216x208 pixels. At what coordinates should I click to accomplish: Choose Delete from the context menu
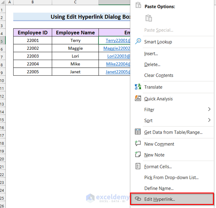tap(152, 64)
